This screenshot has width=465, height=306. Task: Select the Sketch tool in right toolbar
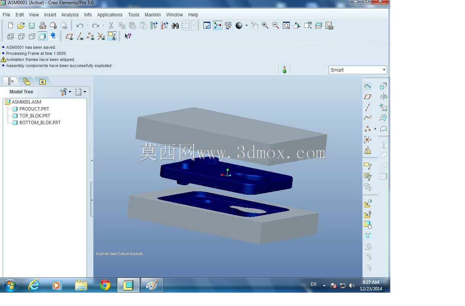tap(367, 86)
